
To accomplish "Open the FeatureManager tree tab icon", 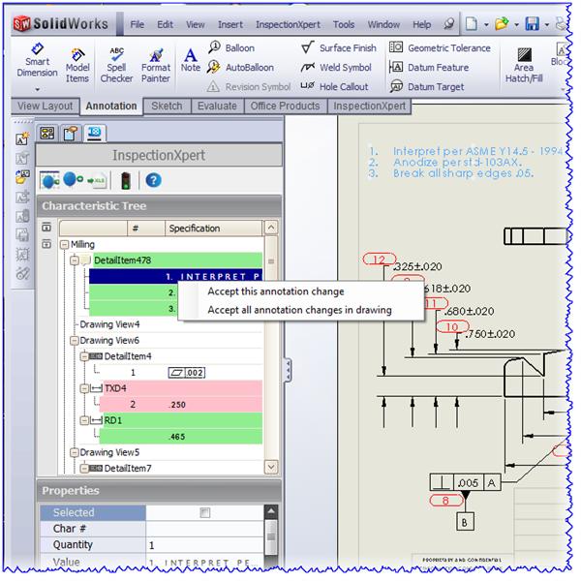I will tap(47, 133).
